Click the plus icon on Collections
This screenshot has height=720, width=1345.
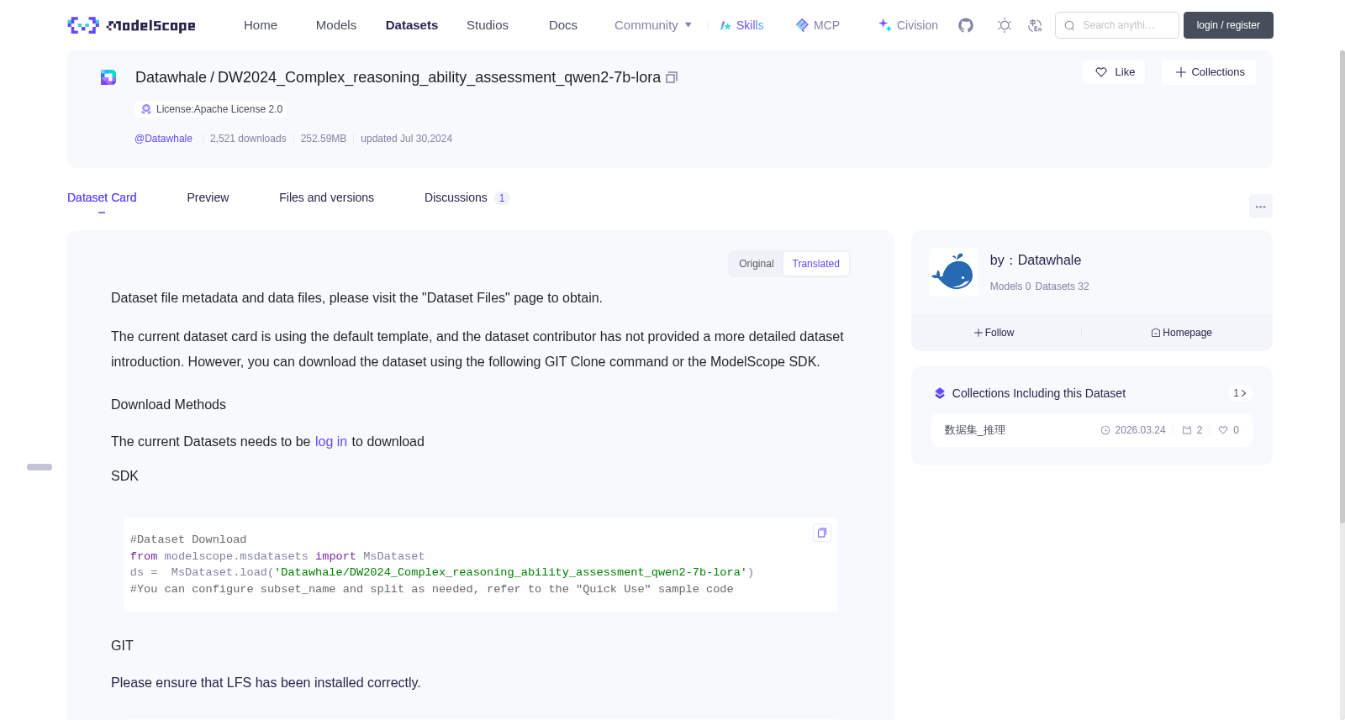(1181, 72)
